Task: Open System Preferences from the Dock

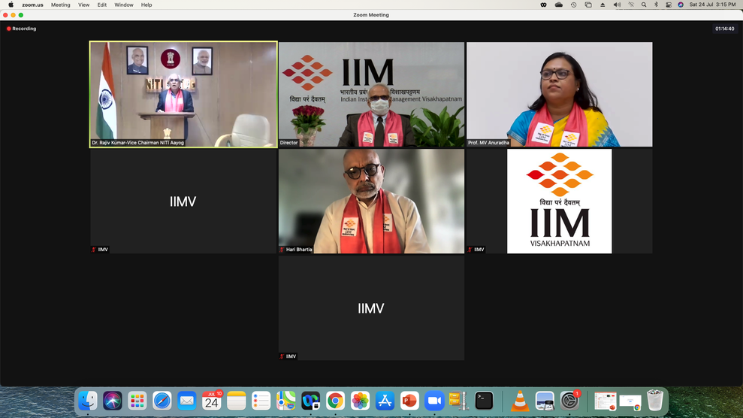Action: point(569,401)
